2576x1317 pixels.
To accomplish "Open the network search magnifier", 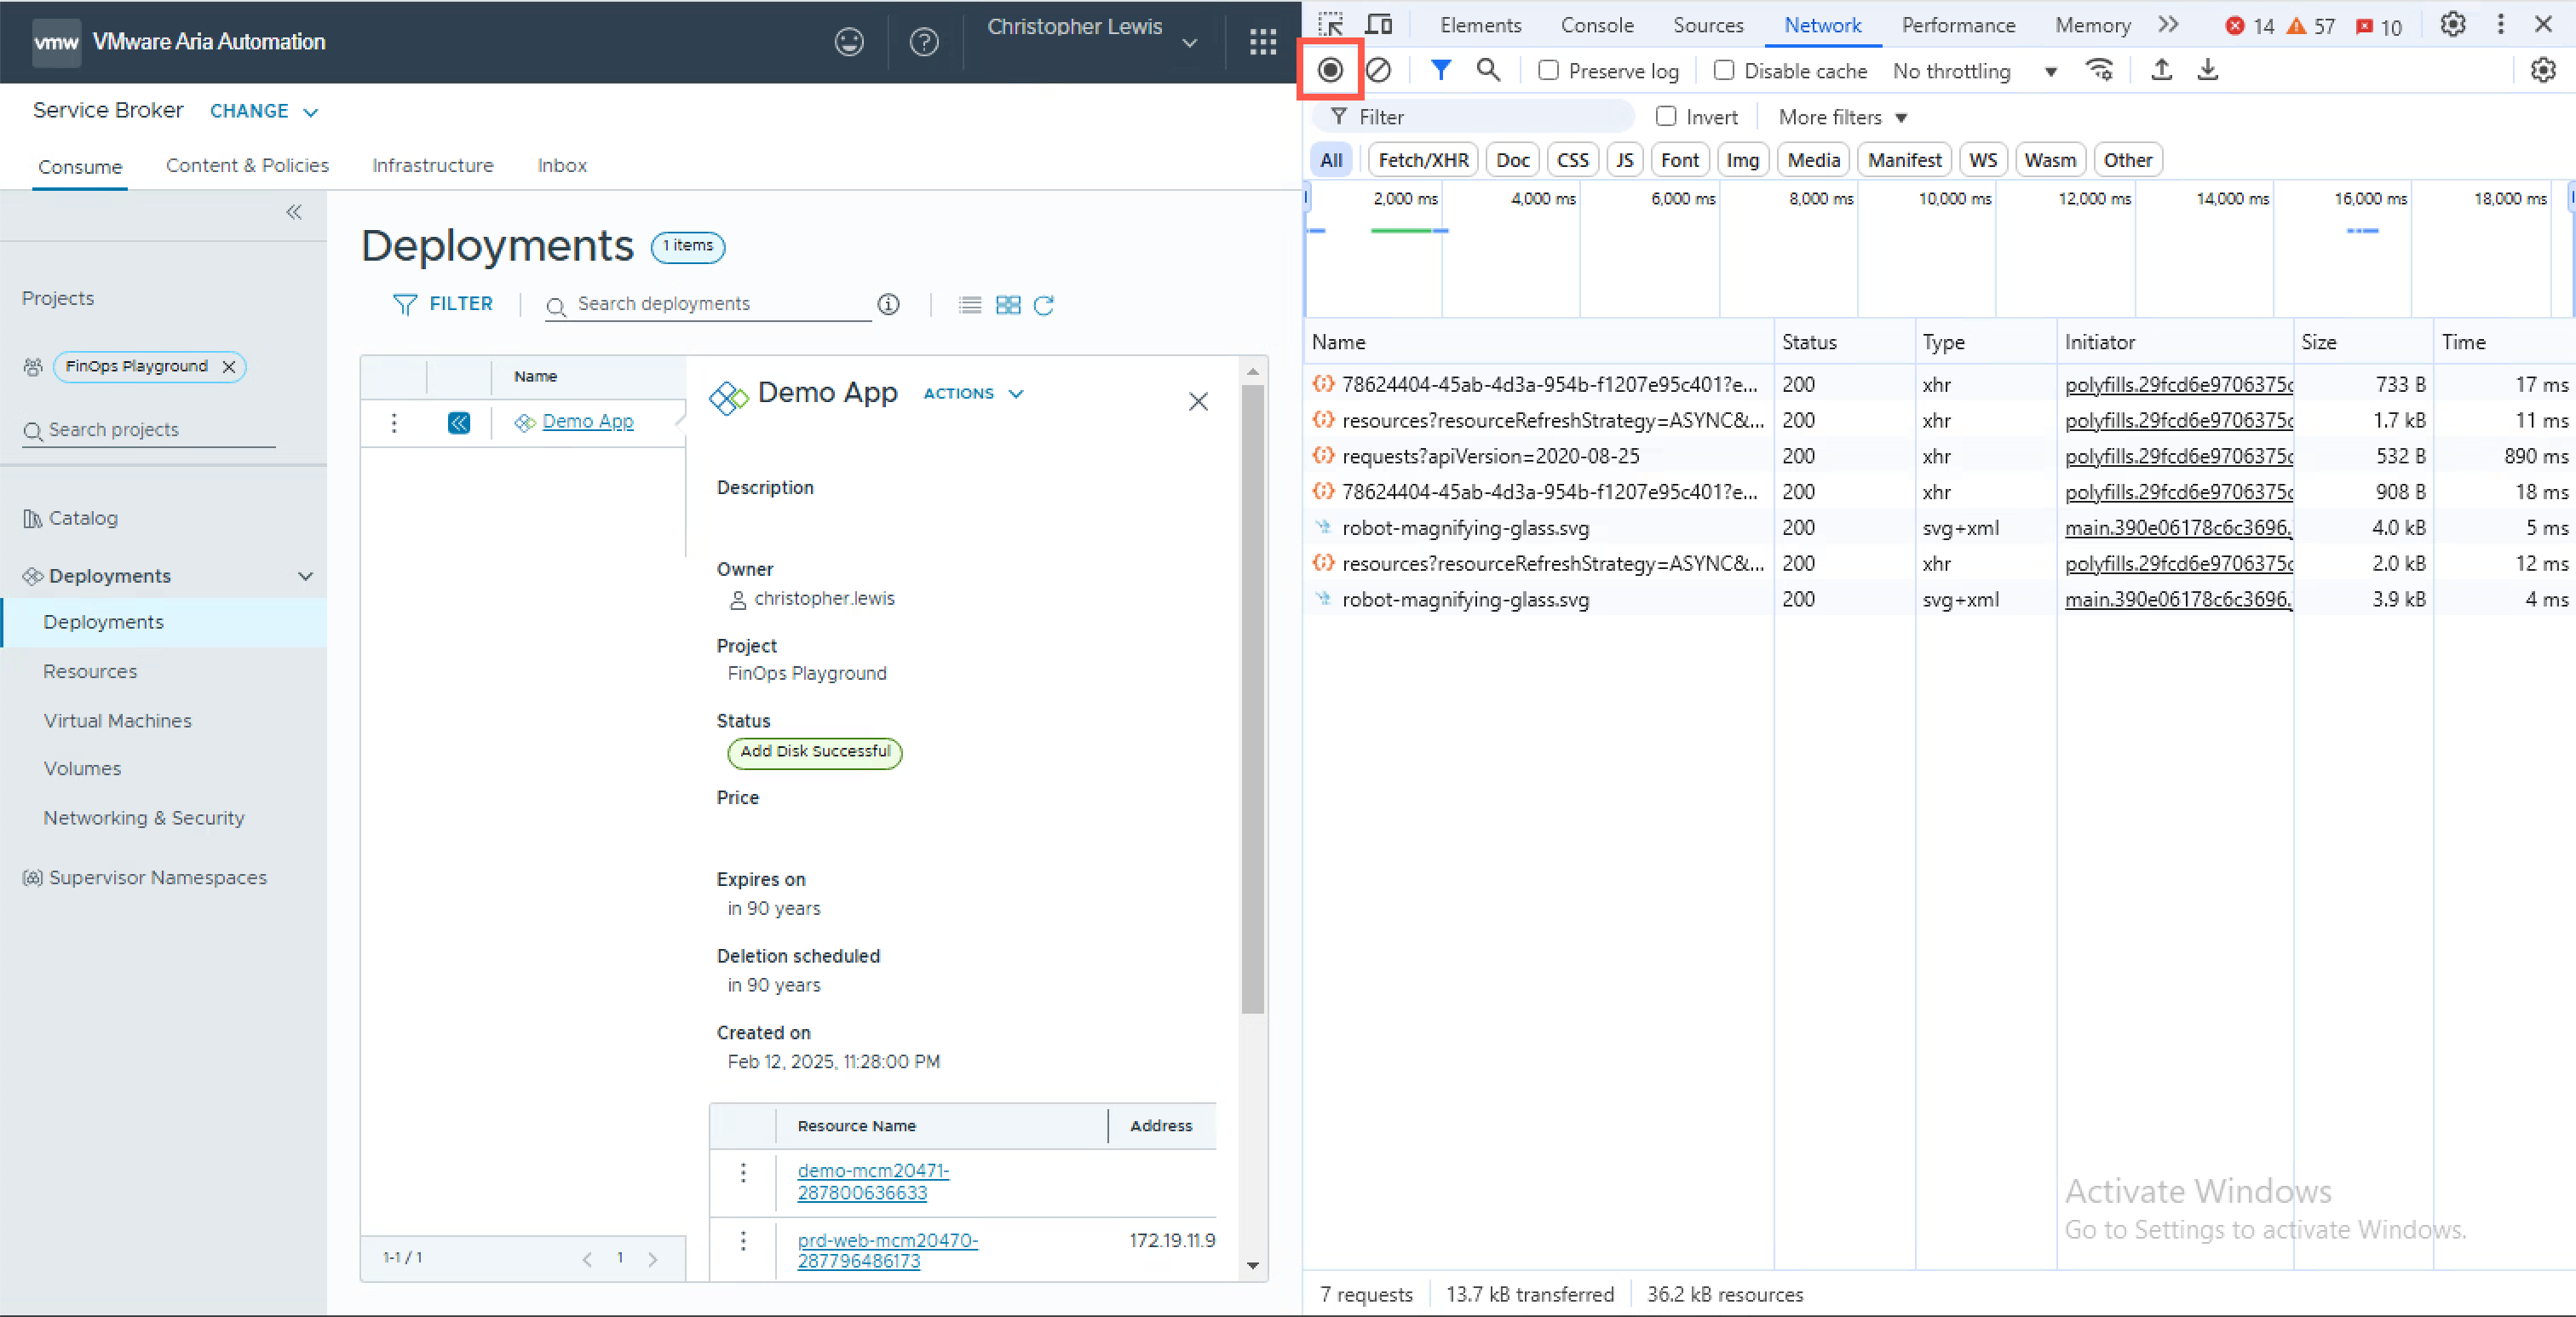I will click(x=1488, y=70).
